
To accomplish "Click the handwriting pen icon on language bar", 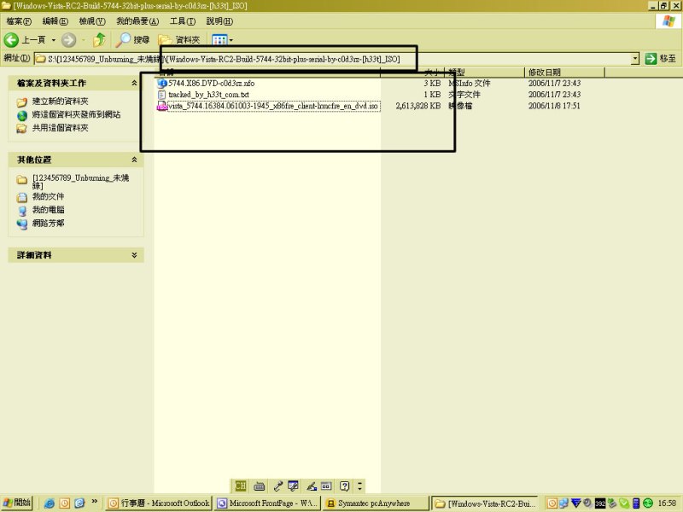I will pos(312,486).
